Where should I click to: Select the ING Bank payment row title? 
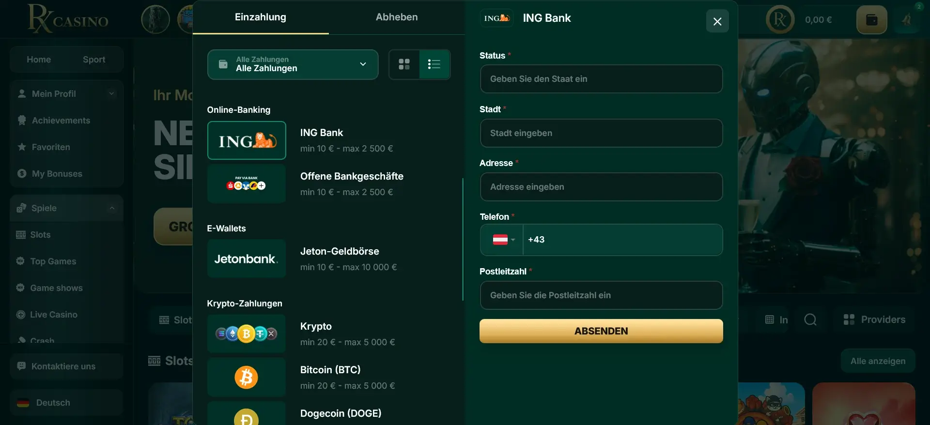click(322, 133)
